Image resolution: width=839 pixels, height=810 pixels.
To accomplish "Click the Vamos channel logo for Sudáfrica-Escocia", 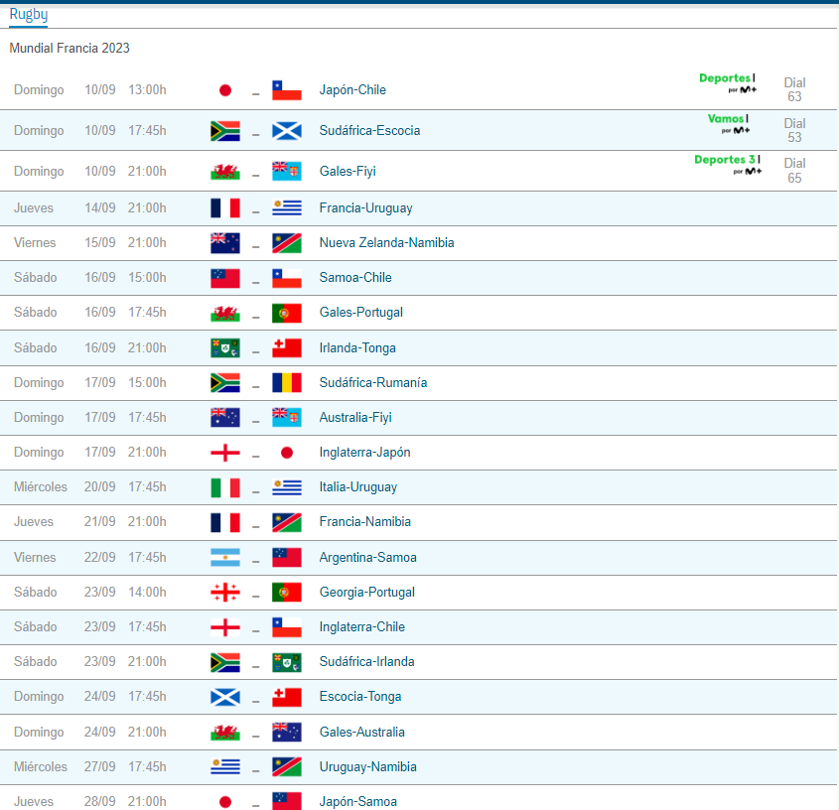I will (x=728, y=123).
